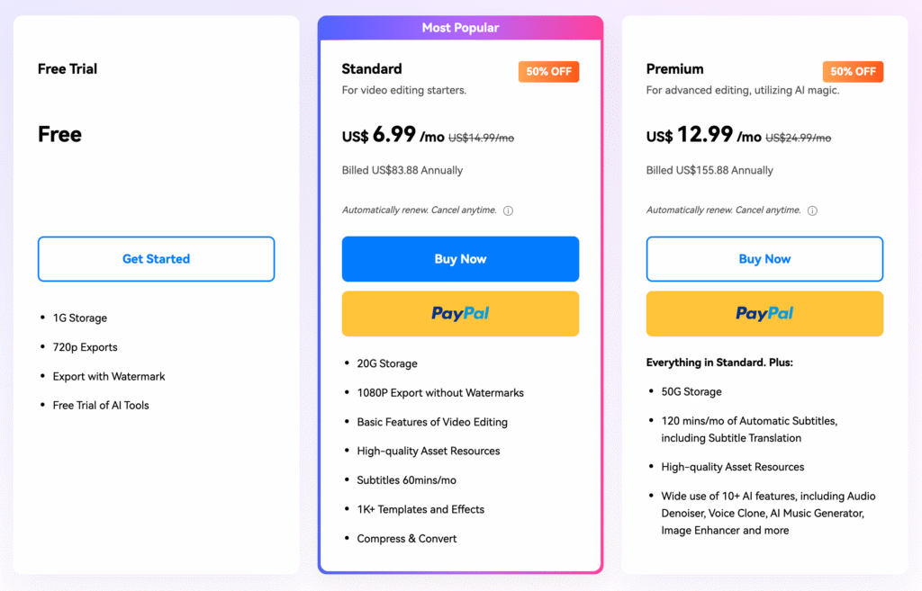This screenshot has width=922, height=591.
Task: Click the crossed-out US$24.99/mo price
Action: tap(798, 138)
